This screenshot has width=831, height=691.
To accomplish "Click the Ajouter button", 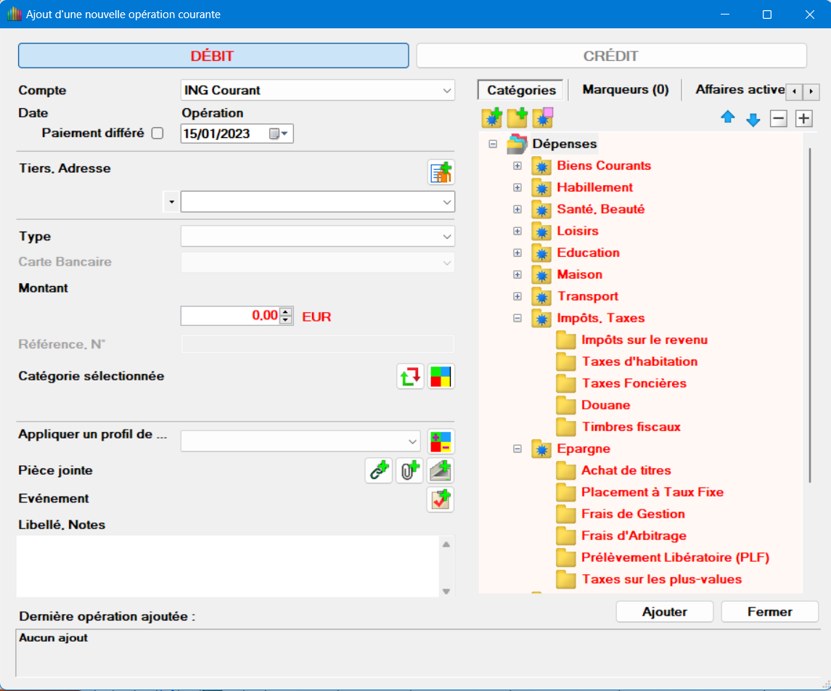I will 664,612.
